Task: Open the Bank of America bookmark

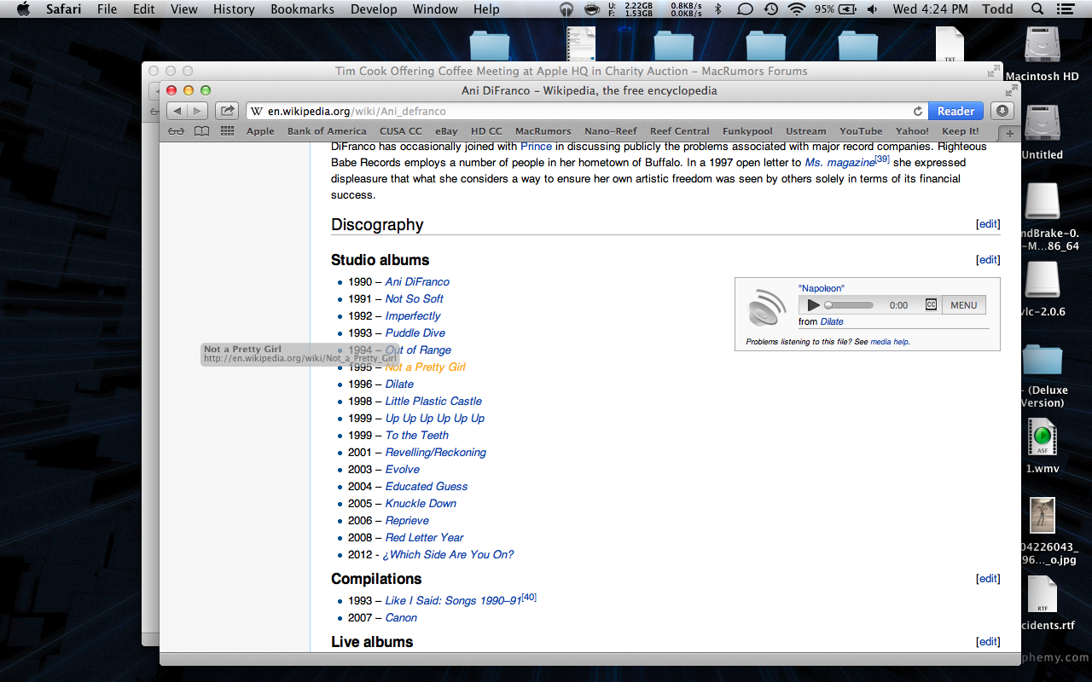Action: (327, 131)
